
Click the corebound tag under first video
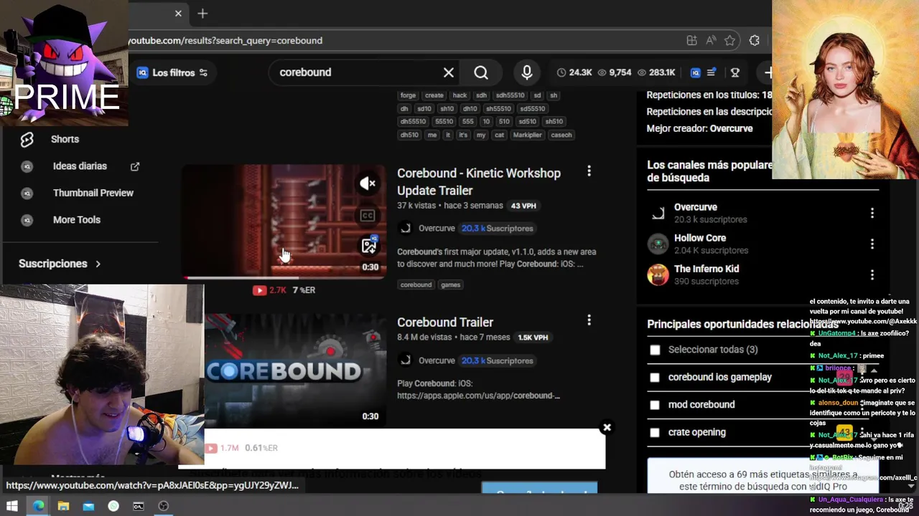(416, 285)
